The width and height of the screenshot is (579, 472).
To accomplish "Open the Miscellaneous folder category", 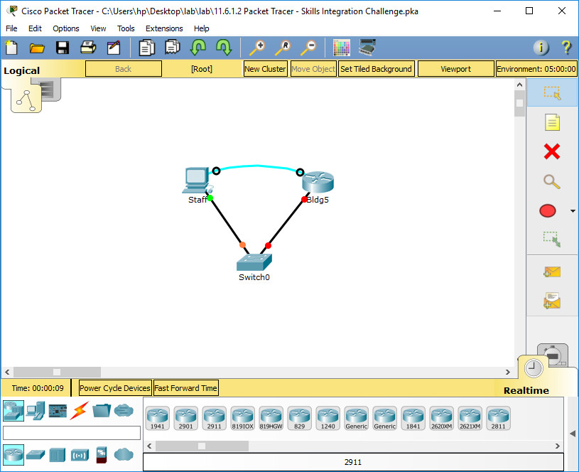I will click(102, 411).
